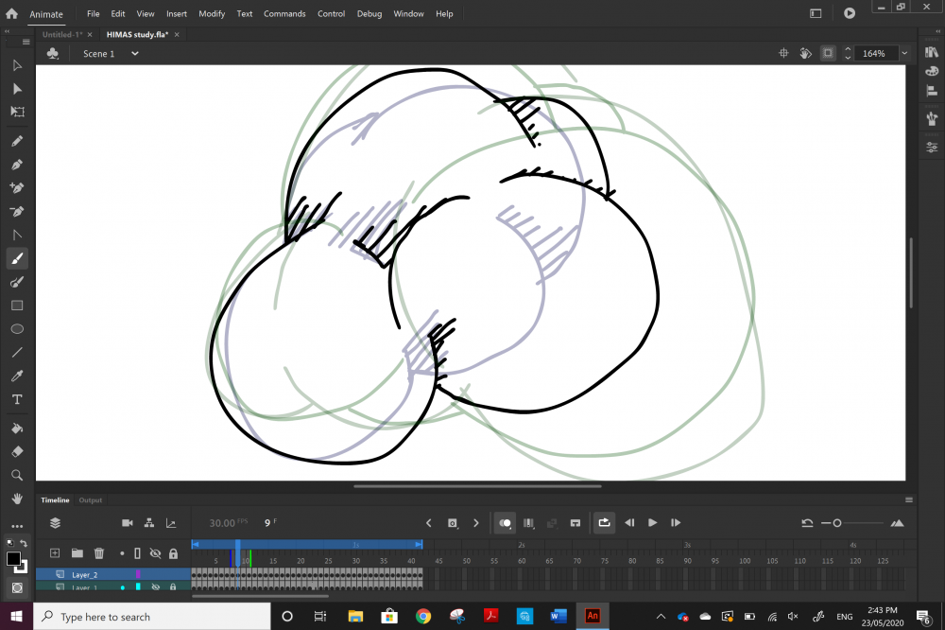Toggle visibility of Layer_1
The width and height of the screenshot is (945, 630).
pyautogui.click(x=155, y=587)
